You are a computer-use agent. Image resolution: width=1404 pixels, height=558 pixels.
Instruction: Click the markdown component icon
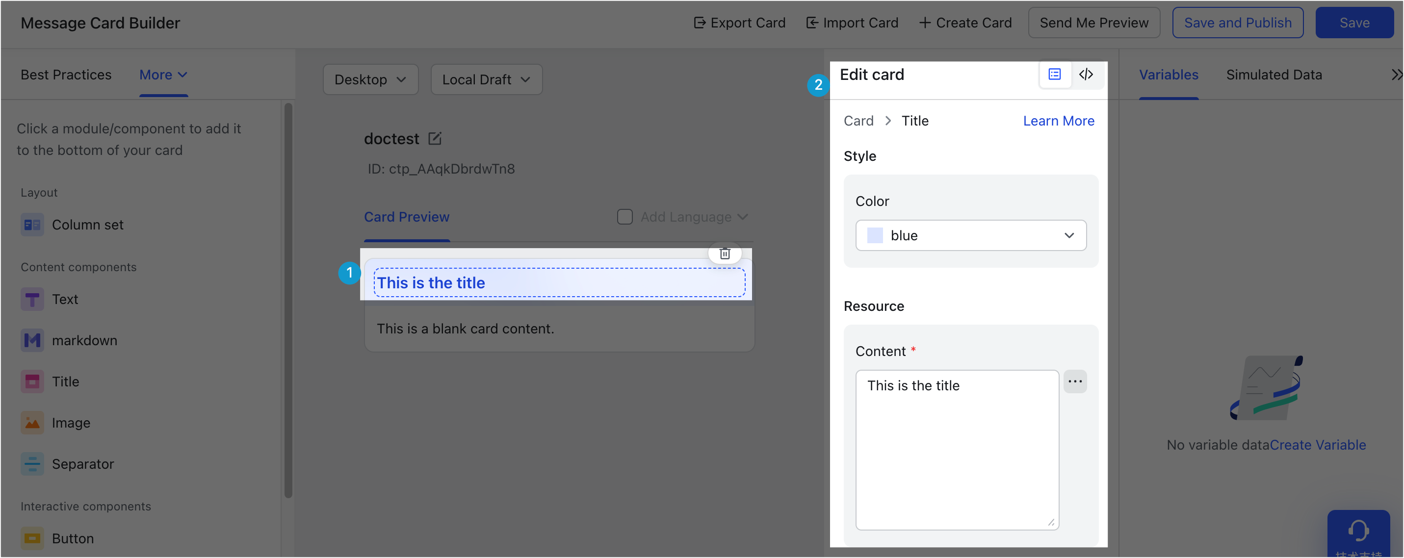(32, 340)
